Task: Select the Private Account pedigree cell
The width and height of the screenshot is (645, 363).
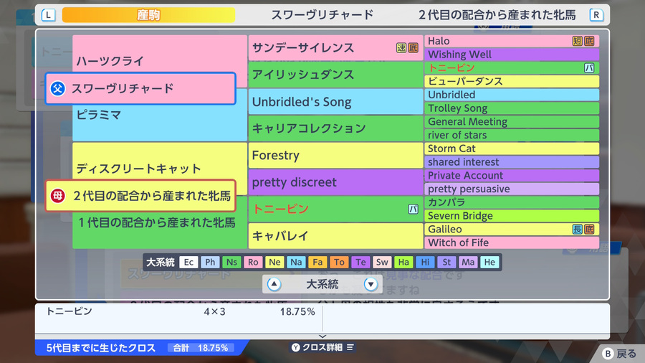Action: tap(512, 175)
